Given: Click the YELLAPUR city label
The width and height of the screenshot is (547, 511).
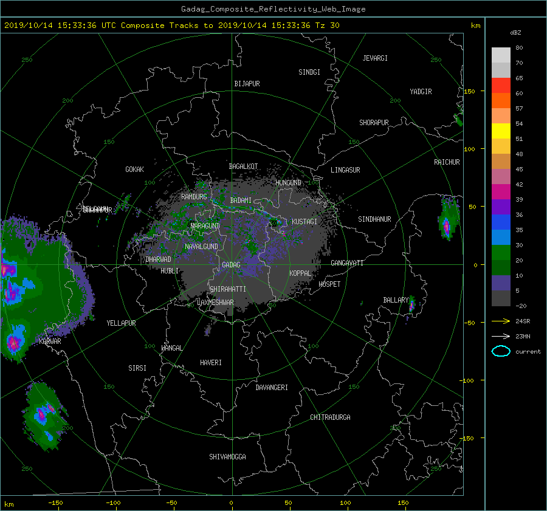Looking at the screenshot, I should tap(121, 323).
